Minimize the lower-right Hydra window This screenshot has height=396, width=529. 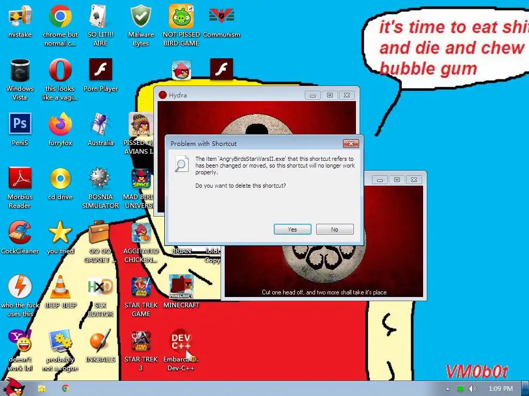[380, 180]
